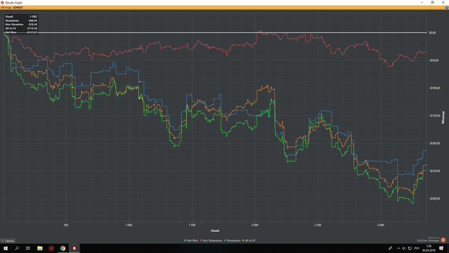
Task: Click the $0,00 axis label
Action: [x=432, y=33]
